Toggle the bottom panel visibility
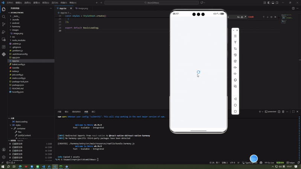301x169 pixels. click(x=273, y=3)
